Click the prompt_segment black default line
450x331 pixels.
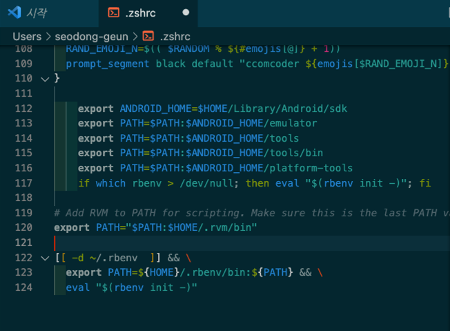click(257, 64)
